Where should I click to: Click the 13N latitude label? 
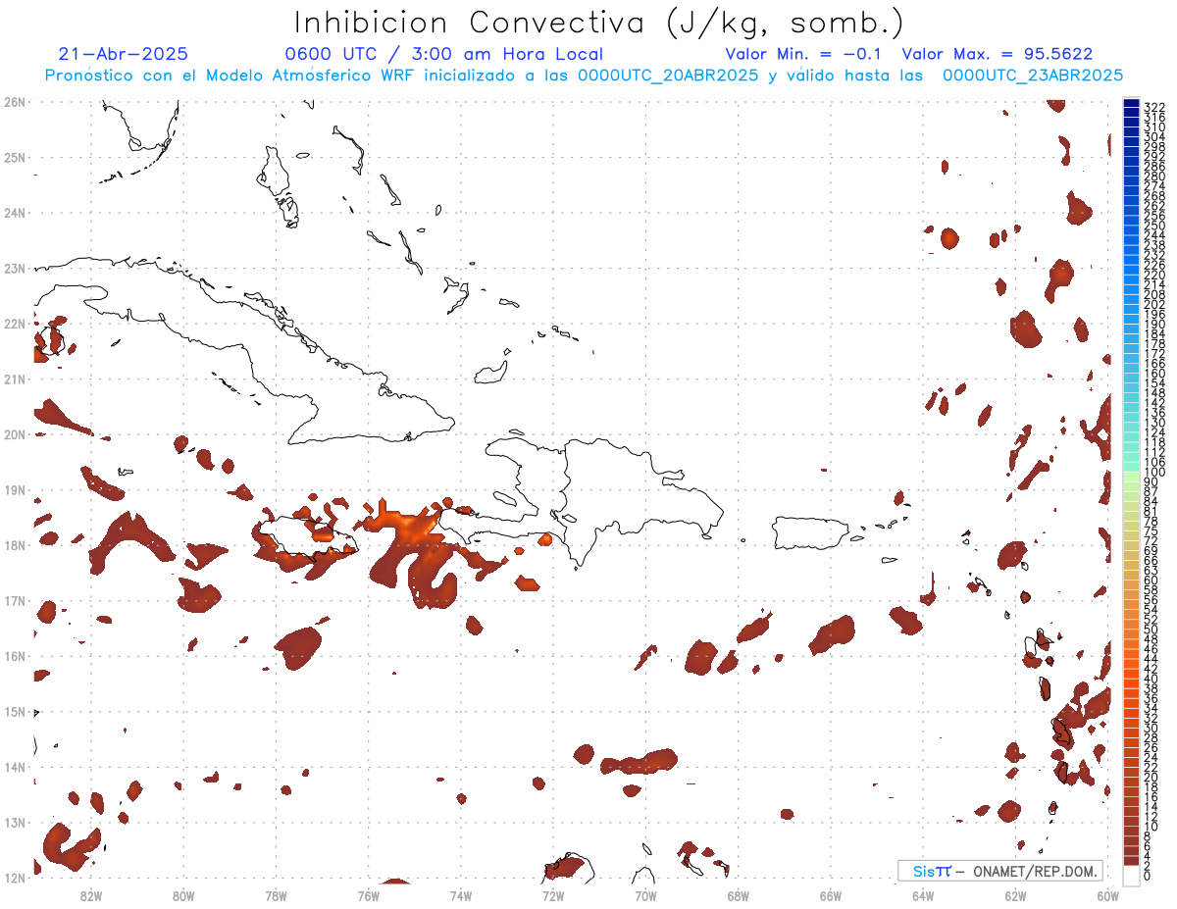click(15, 822)
